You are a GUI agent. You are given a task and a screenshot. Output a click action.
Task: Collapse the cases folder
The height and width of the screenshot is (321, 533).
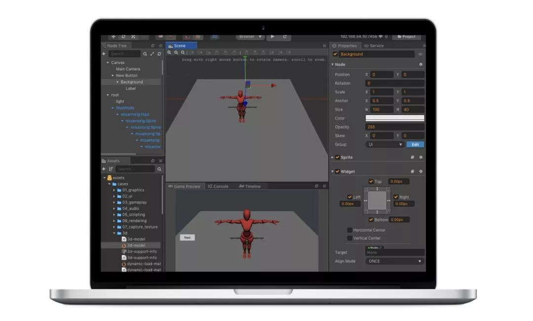coord(110,184)
